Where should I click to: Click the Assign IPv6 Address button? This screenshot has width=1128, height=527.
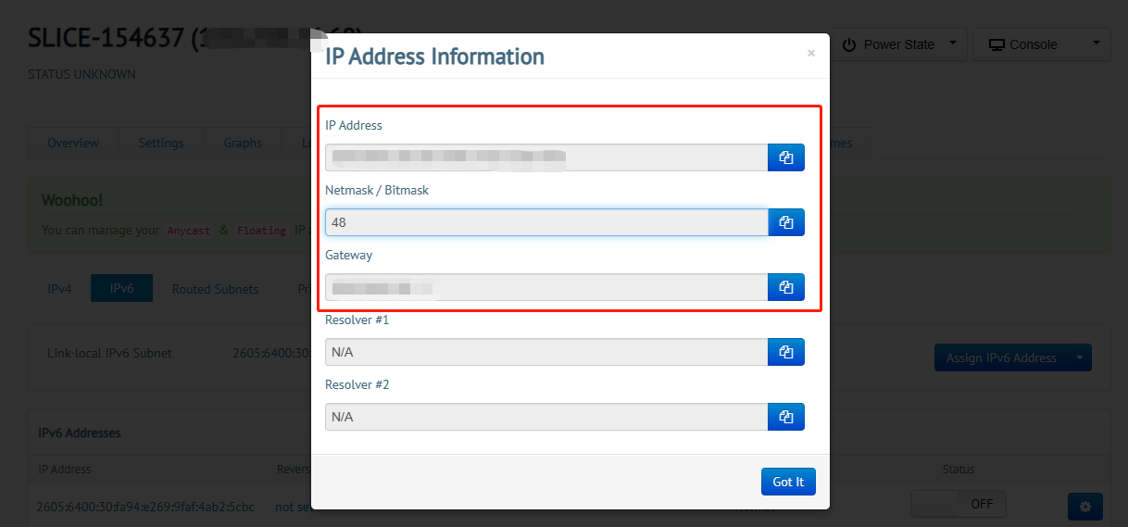pos(1001,358)
